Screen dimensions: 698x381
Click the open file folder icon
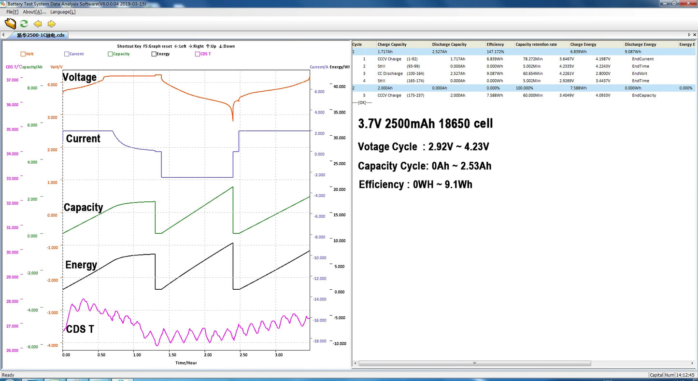click(x=10, y=24)
